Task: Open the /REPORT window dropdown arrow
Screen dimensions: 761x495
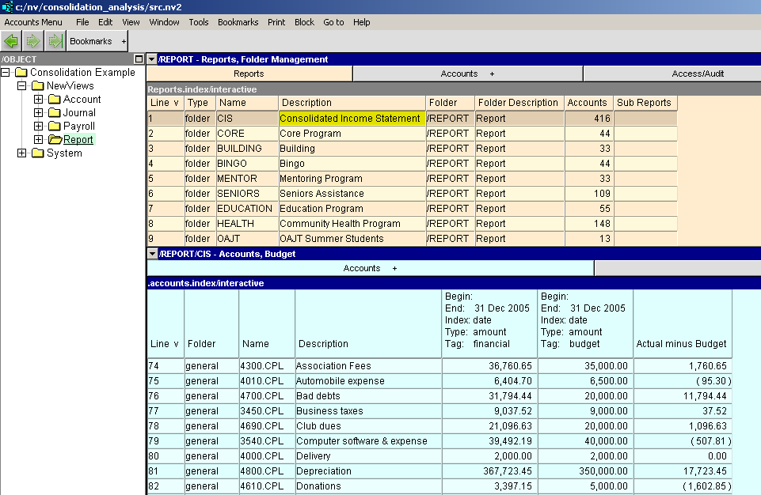Action: (x=152, y=59)
